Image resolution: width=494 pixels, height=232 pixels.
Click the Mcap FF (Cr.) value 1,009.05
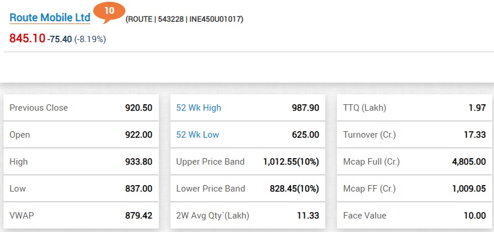pos(469,189)
